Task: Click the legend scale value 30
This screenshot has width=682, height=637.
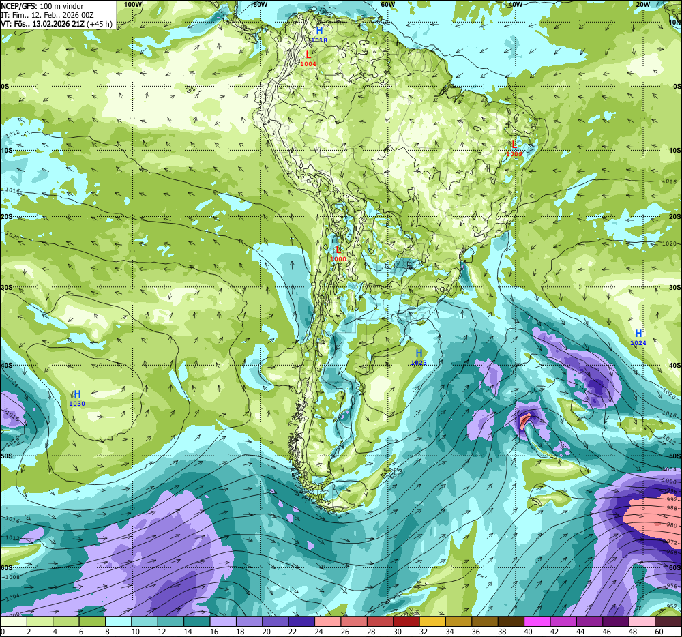Action: (x=397, y=632)
